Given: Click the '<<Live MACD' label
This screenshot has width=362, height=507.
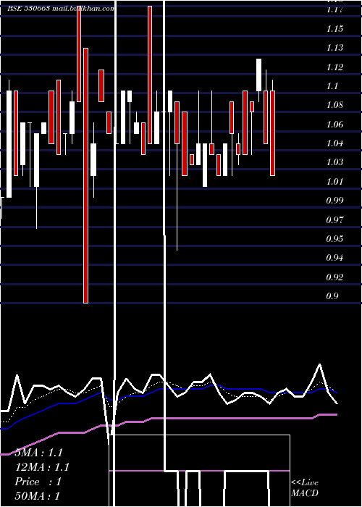Looking at the screenshot, I should pyautogui.click(x=305, y=488).
